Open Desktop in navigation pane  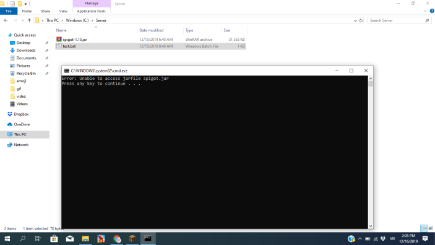pos(24,43)
